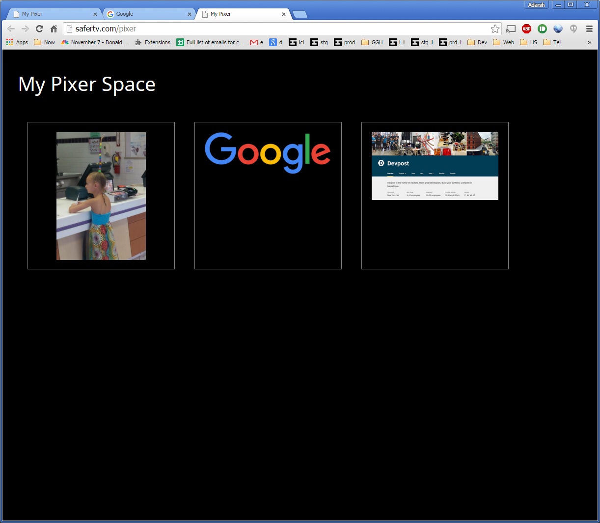Click the green circular extension icon
Viewport: 600px width, 523px height.
pyautogui.click(x=542, y=29)
